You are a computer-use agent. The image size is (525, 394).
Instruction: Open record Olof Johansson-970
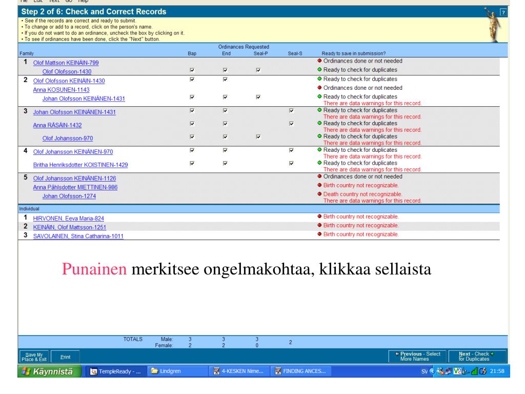[x=68, y=138]
